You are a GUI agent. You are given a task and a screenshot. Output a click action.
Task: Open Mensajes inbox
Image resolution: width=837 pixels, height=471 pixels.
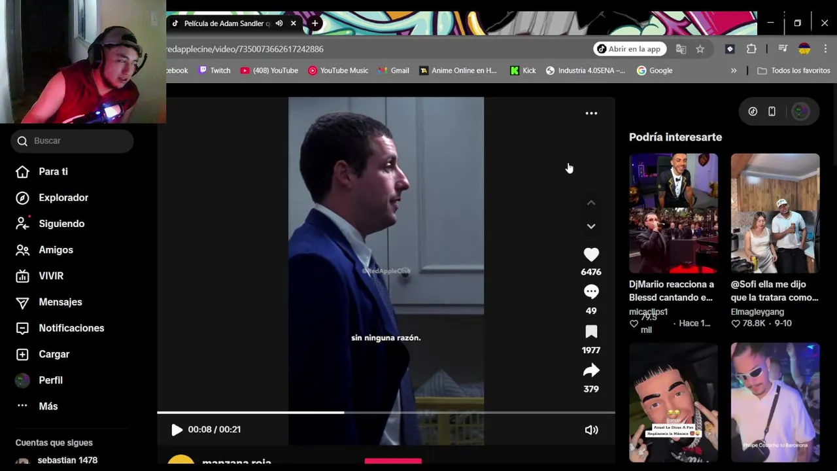pos(60,302)
